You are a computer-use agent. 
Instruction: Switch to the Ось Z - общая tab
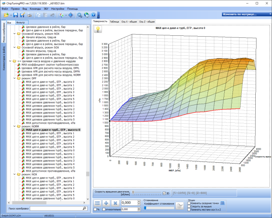pos(147,22)
